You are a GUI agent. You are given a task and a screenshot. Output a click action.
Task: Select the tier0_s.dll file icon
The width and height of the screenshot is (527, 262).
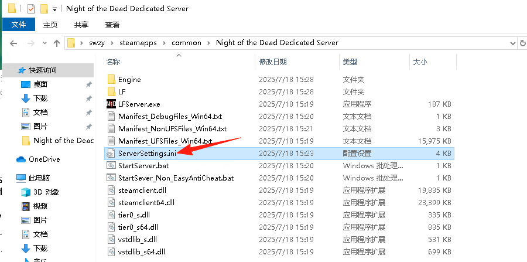[x=111, y=215]
